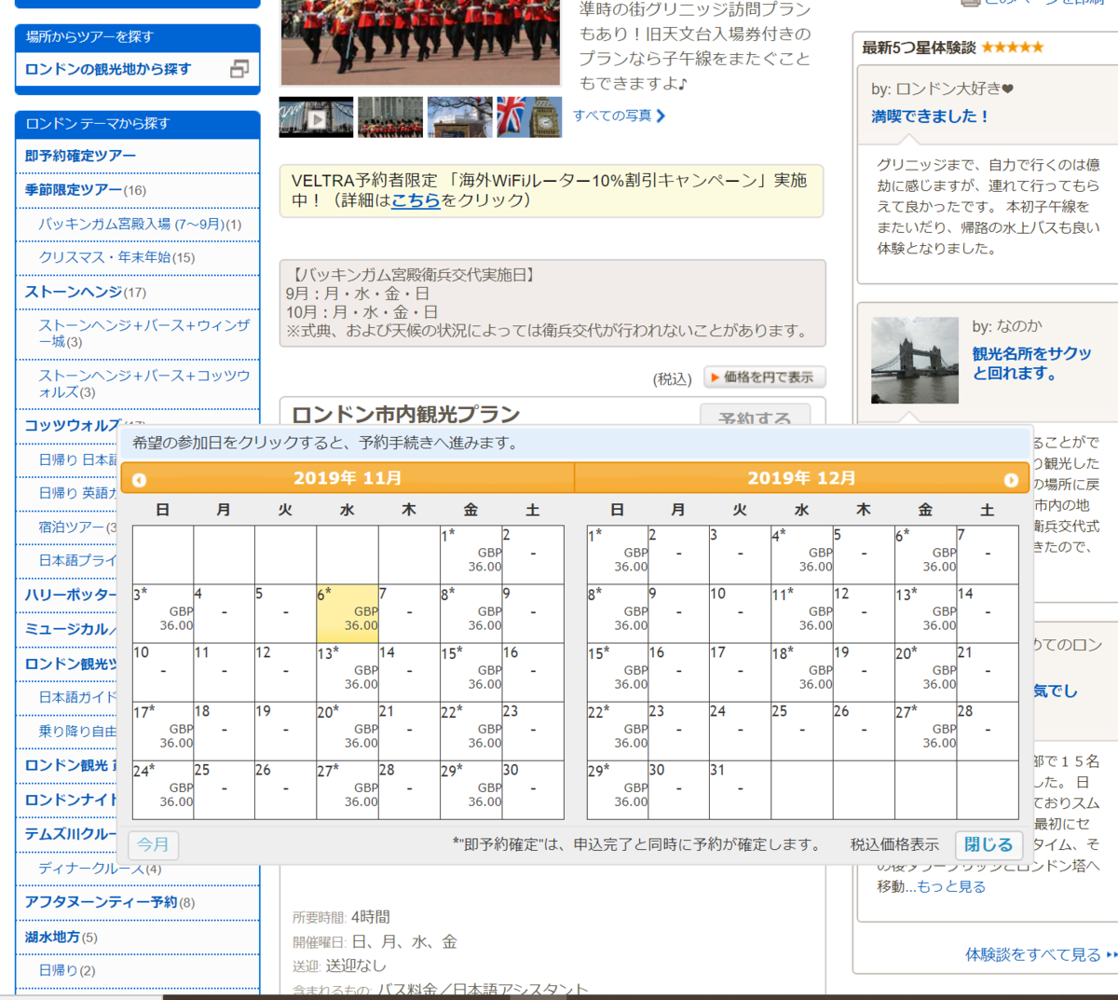Open popup icon beside ロンドンの観光地から探す

[x=239, y=69]
